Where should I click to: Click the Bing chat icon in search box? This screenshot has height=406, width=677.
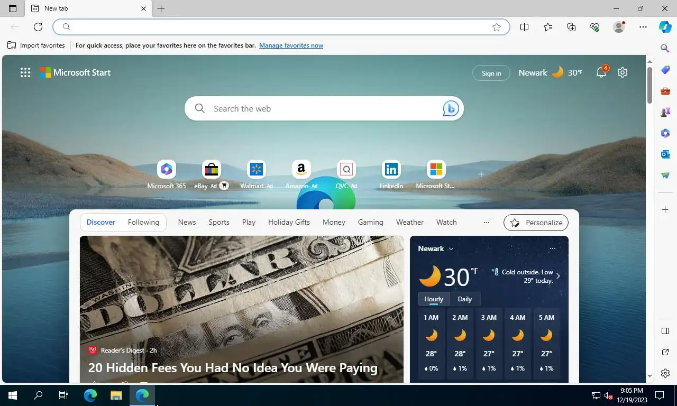[x=451, y=108]
